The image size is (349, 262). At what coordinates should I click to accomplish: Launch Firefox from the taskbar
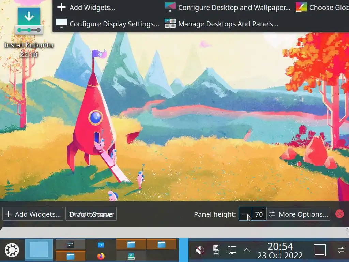click(x=101, y=256)
